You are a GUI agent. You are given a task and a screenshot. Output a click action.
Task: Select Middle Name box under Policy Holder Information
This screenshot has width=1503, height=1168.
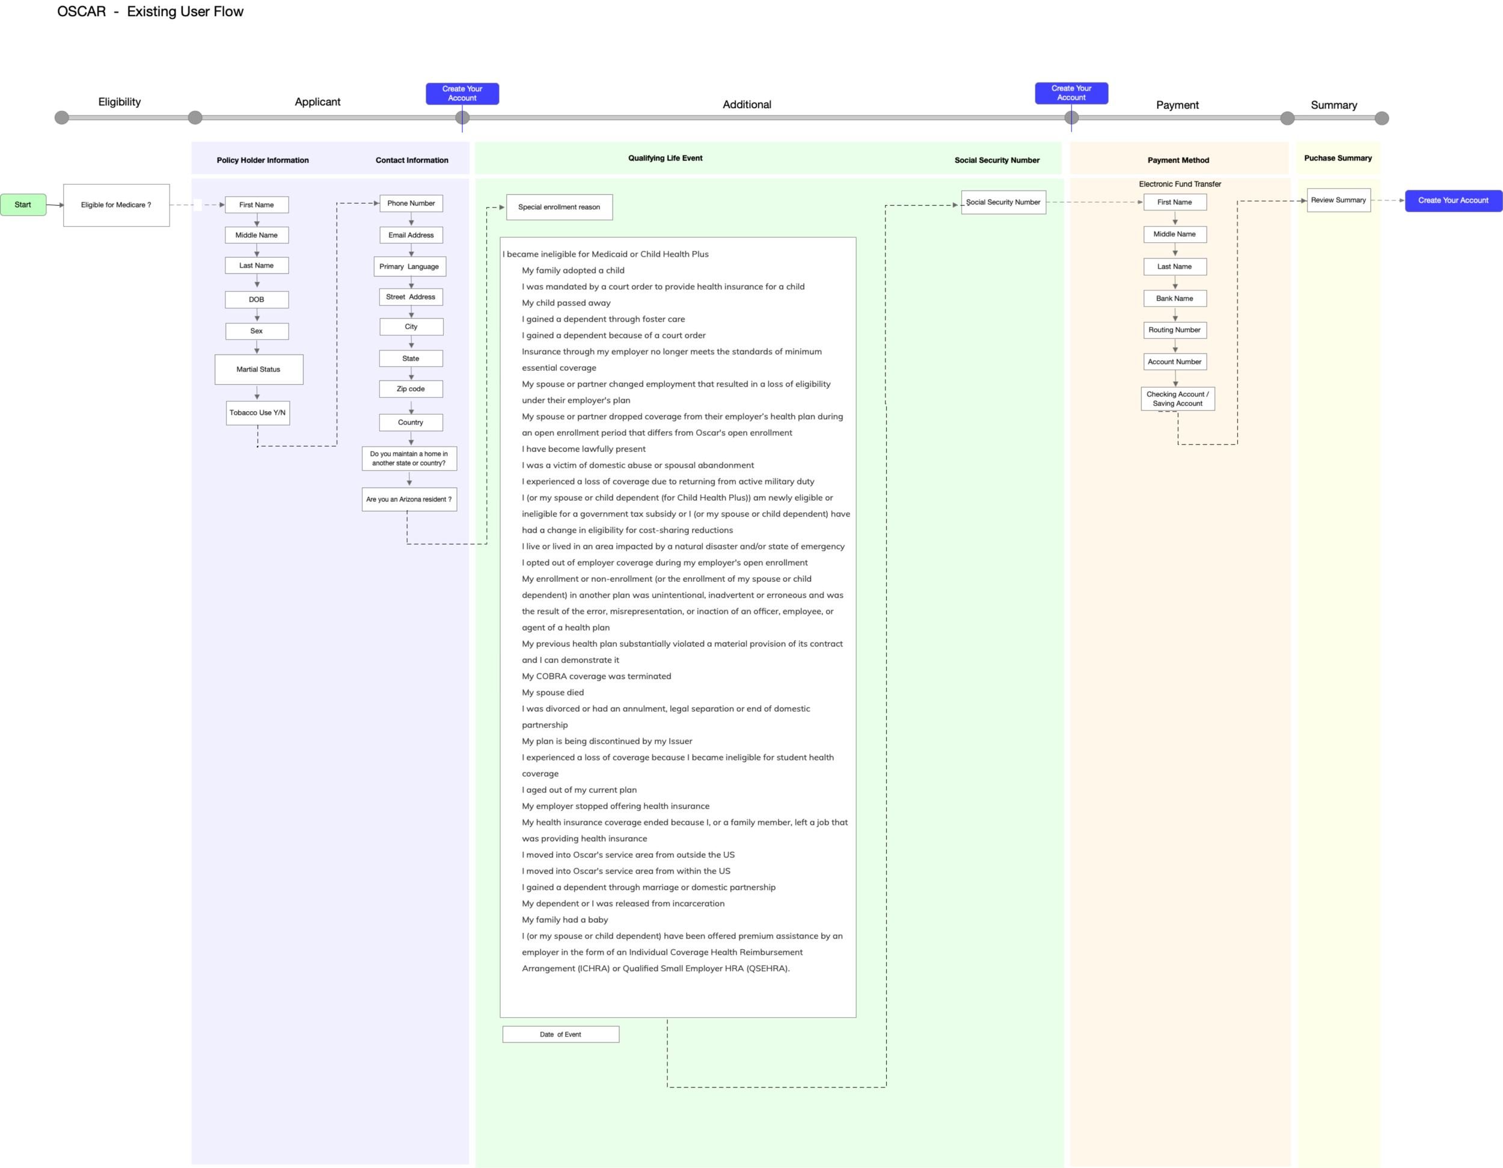[x=257, y=234]
